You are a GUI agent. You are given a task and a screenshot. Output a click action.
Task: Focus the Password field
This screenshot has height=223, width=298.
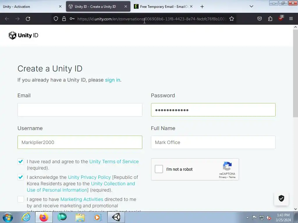click(213, 110)
